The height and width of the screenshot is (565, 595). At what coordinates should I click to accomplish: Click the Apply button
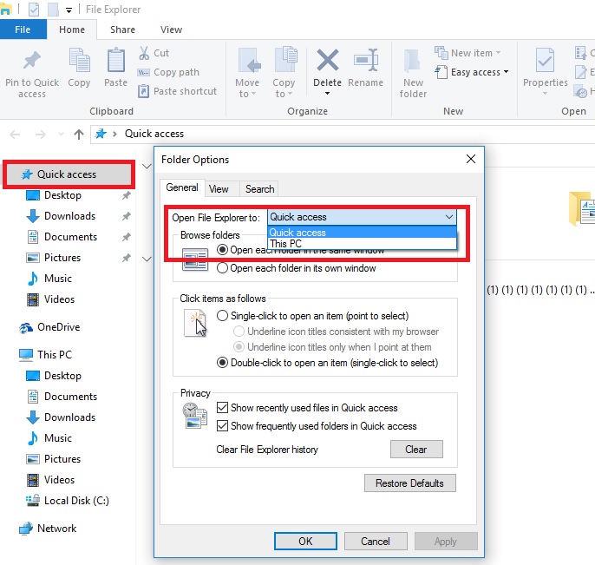point(446,541)
